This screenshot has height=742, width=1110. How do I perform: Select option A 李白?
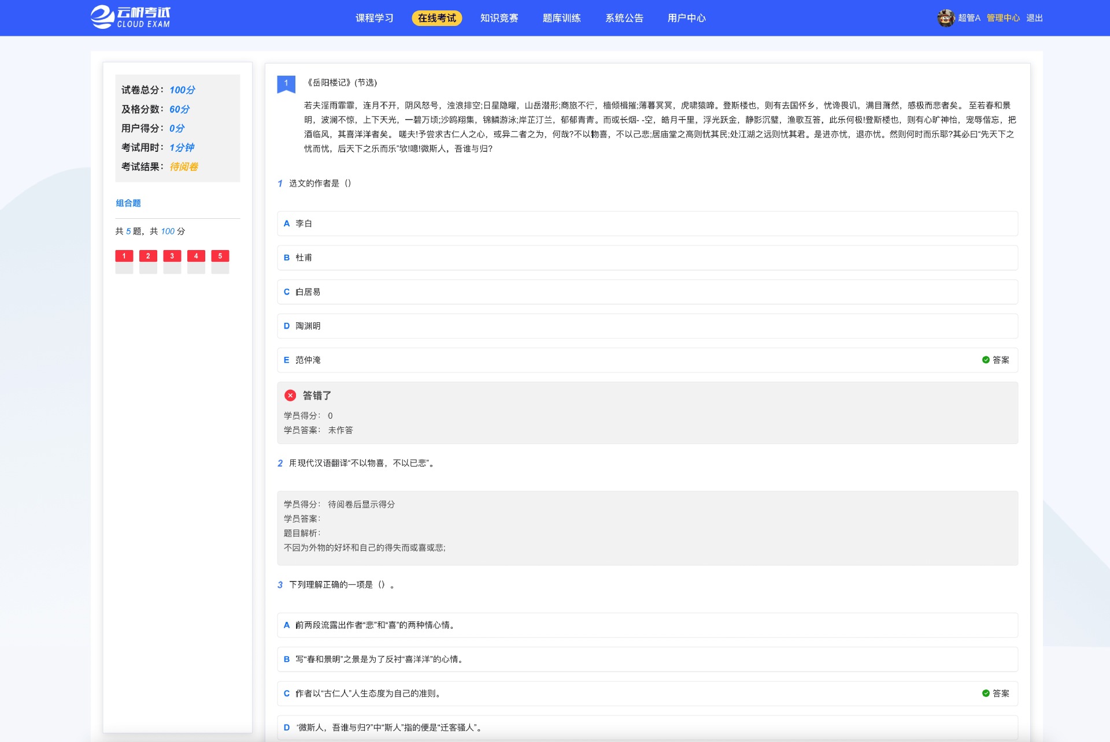(x=647, y=223)
